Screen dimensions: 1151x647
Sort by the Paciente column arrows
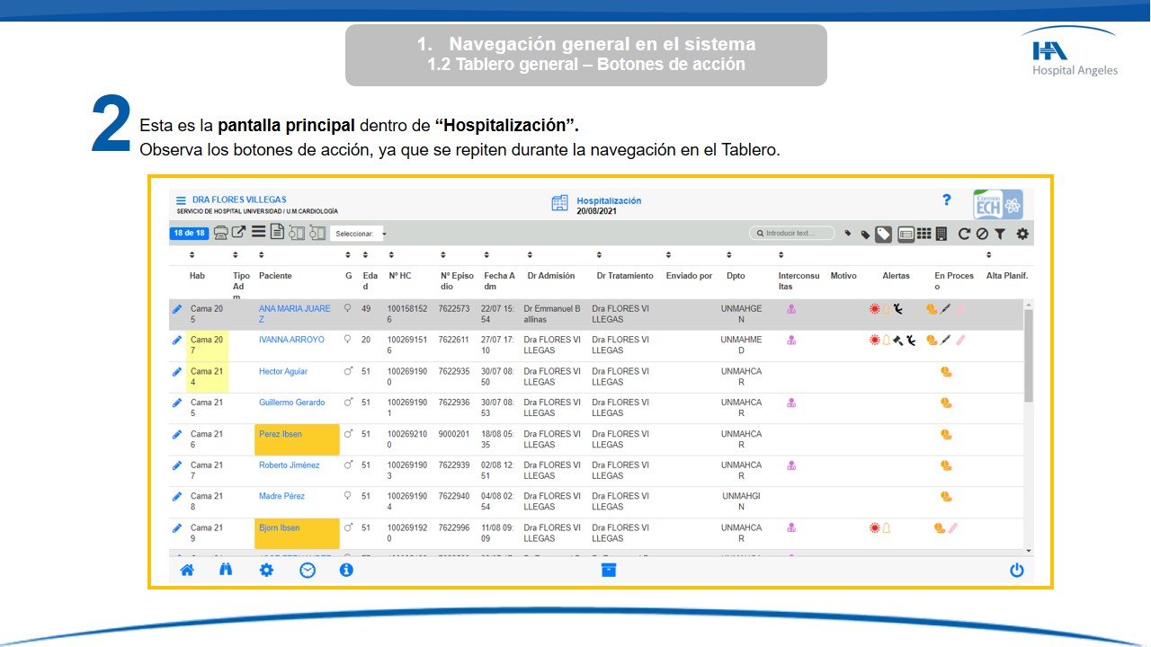pyautogui.click(x=262, y=255)
